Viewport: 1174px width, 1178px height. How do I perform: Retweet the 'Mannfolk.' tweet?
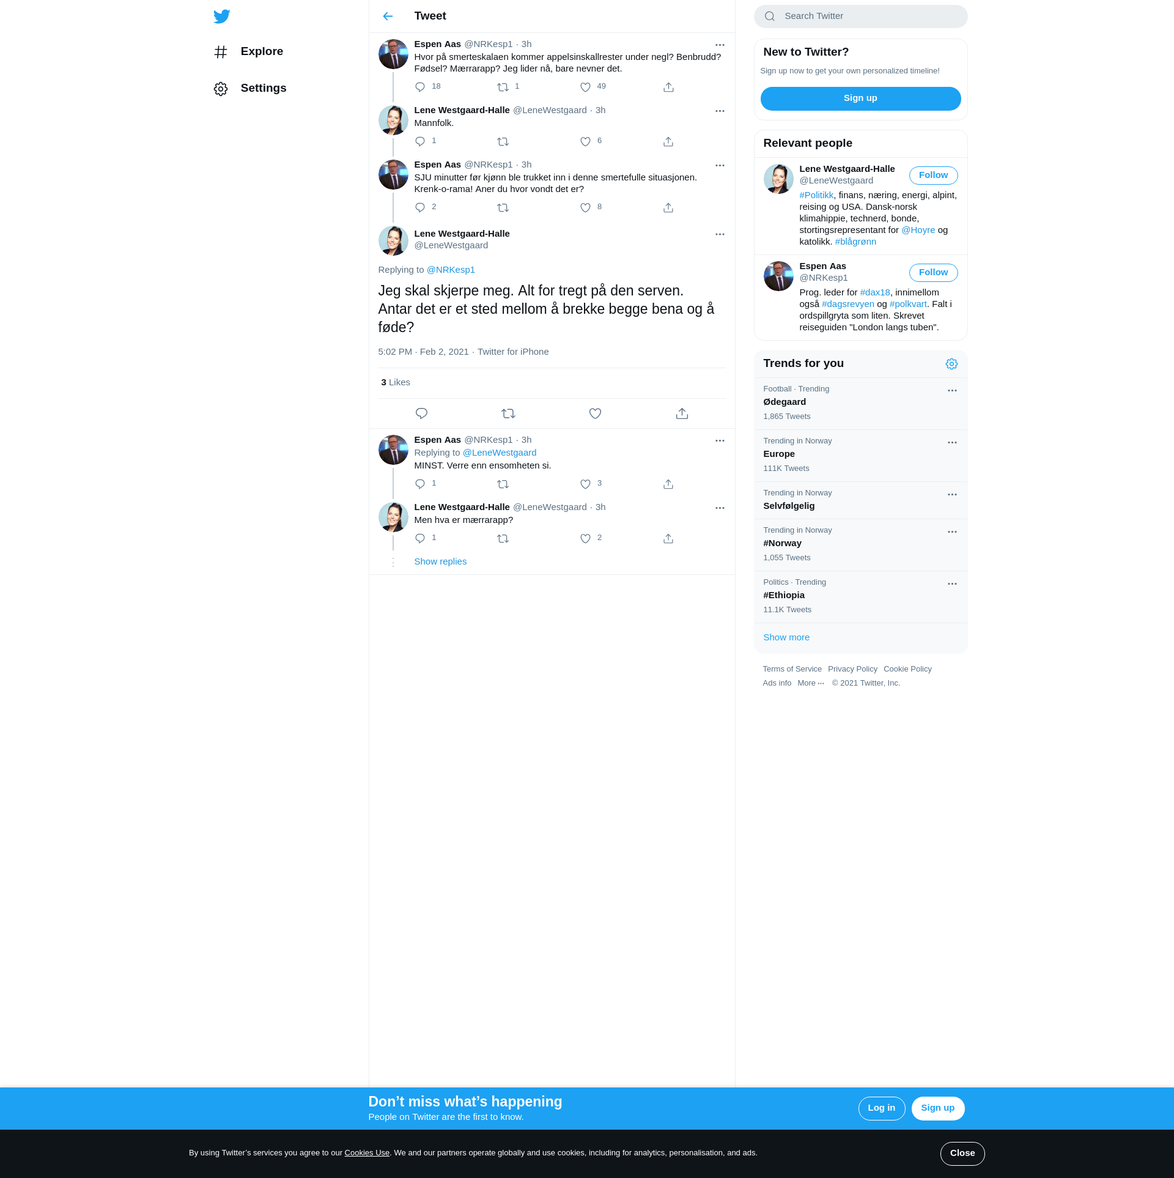(503, 141)
